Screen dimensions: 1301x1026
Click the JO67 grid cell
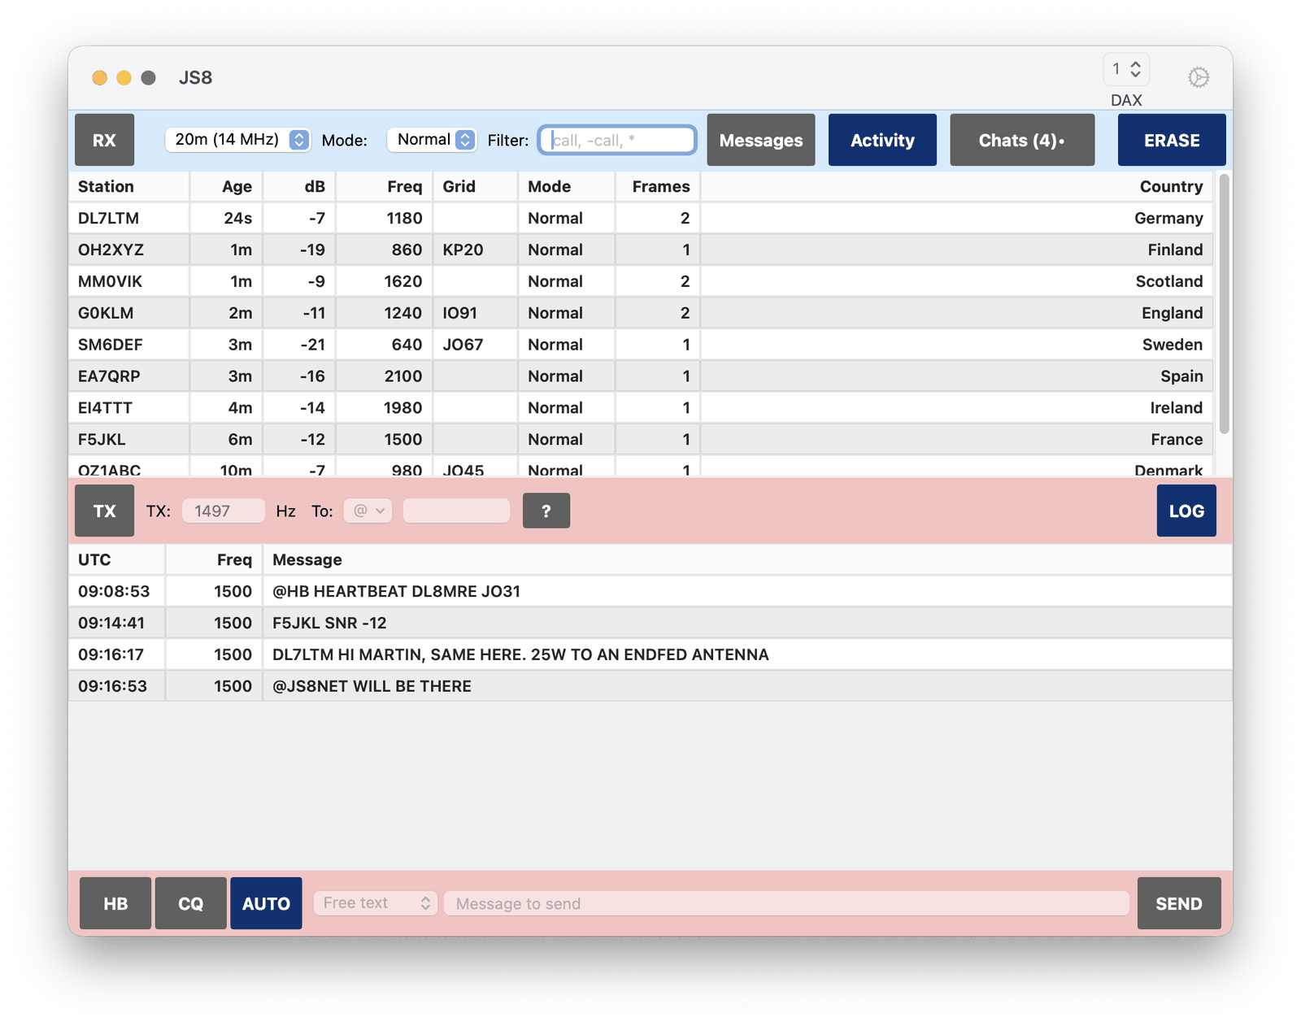click(476, 345)
